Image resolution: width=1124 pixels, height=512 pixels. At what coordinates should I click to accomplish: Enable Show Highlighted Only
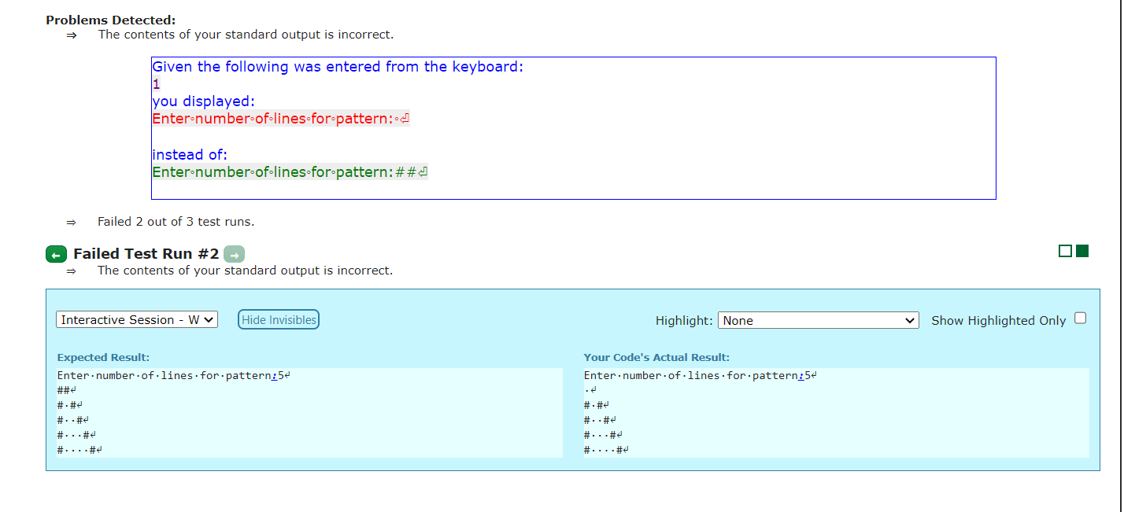click(x=1080, y=317)
